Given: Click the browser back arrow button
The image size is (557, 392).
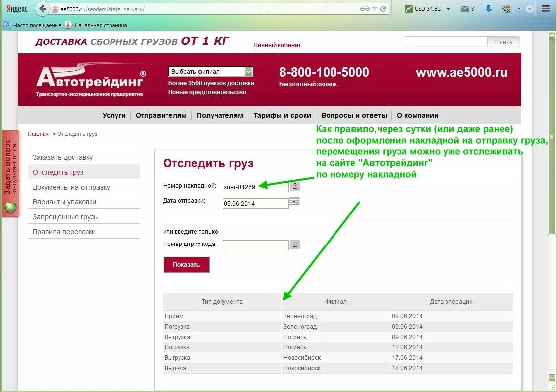Looking at the screenshot, I should [x=43, y=9].
